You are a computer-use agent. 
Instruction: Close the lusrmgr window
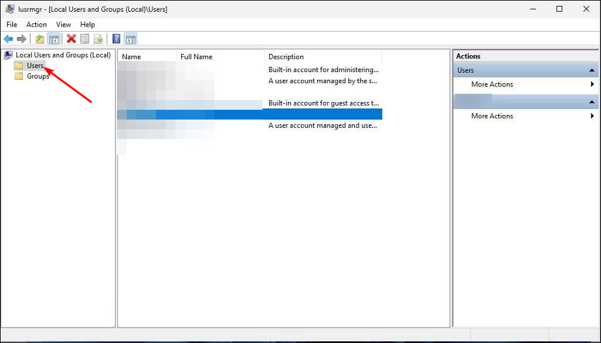pos(586,9)
